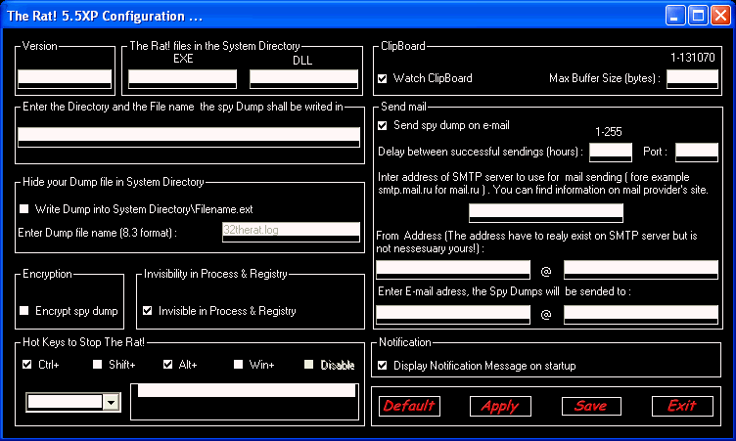Toggle Invisible in Process & Registry
This screenshot has height=441, width=736.
point(148,311)
